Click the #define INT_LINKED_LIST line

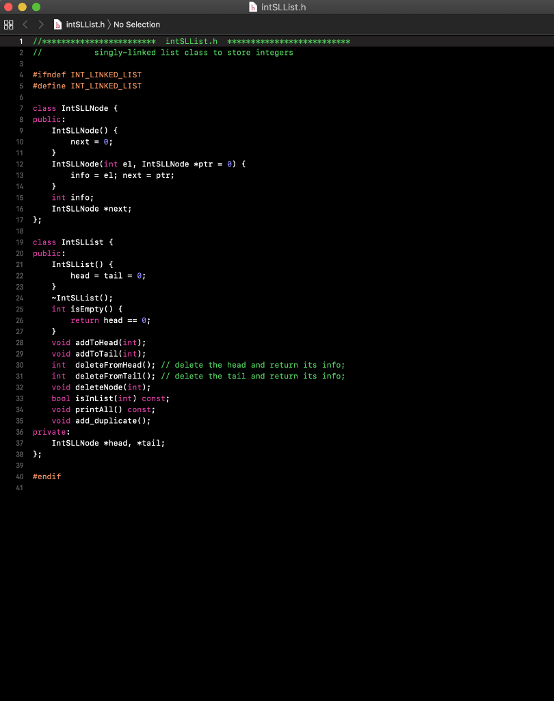tap(87, 86)
